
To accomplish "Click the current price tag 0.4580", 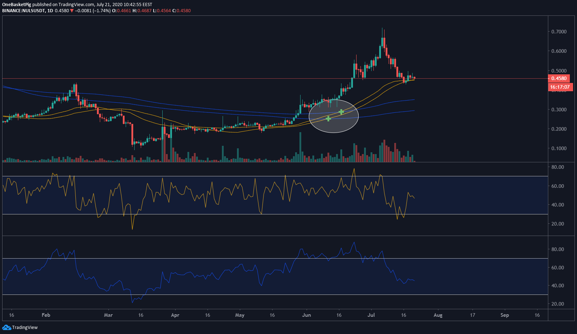I will [559, 78].
